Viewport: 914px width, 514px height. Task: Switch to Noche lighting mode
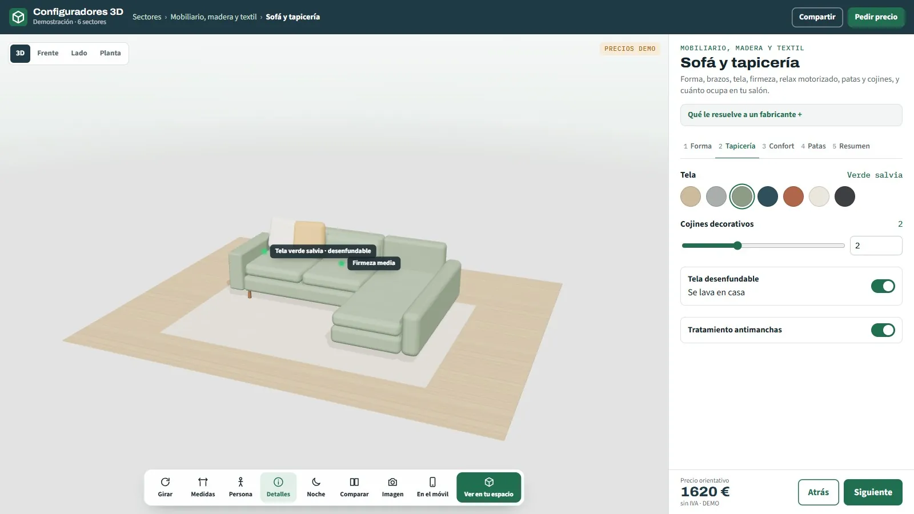point(316,487)
